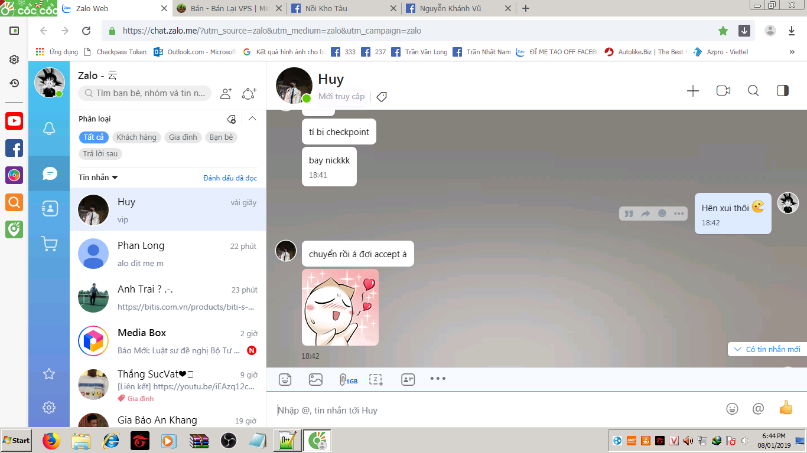Forward the 'Hên xui thôi' message
807x453 pixels.
point(646,214)
